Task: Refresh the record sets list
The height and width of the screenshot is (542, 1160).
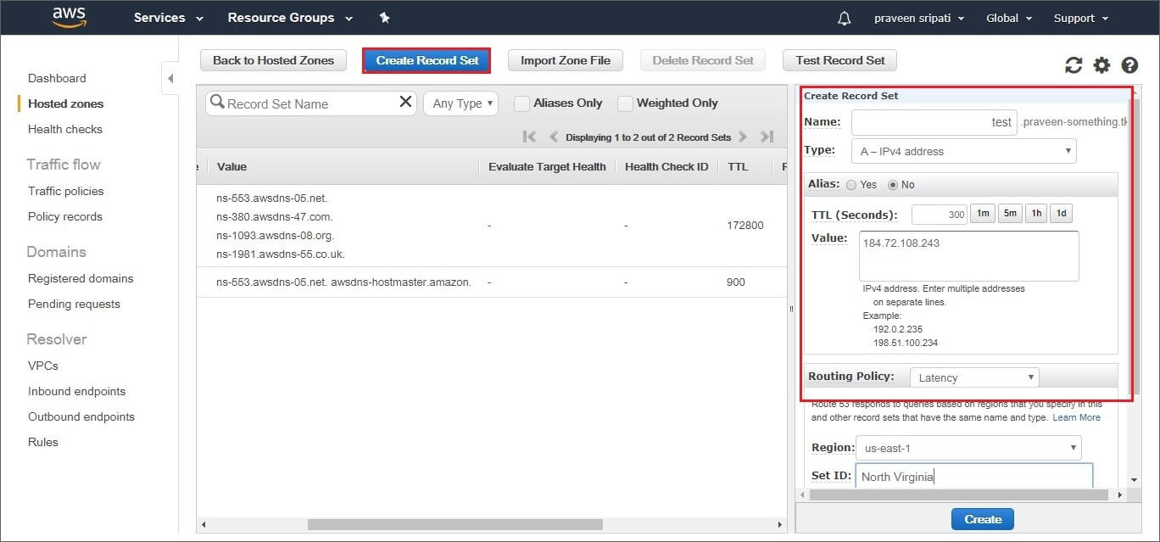Action: coord(1074,65)
